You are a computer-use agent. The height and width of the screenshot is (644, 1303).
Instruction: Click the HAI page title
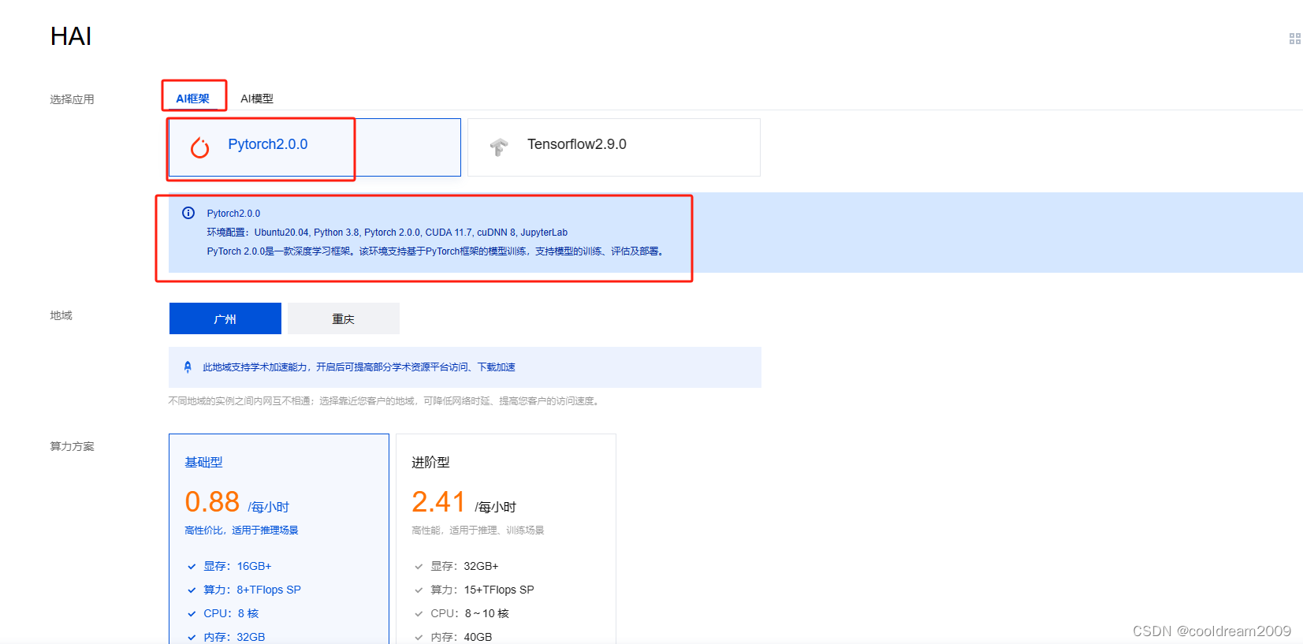click(x=71, y=36)
